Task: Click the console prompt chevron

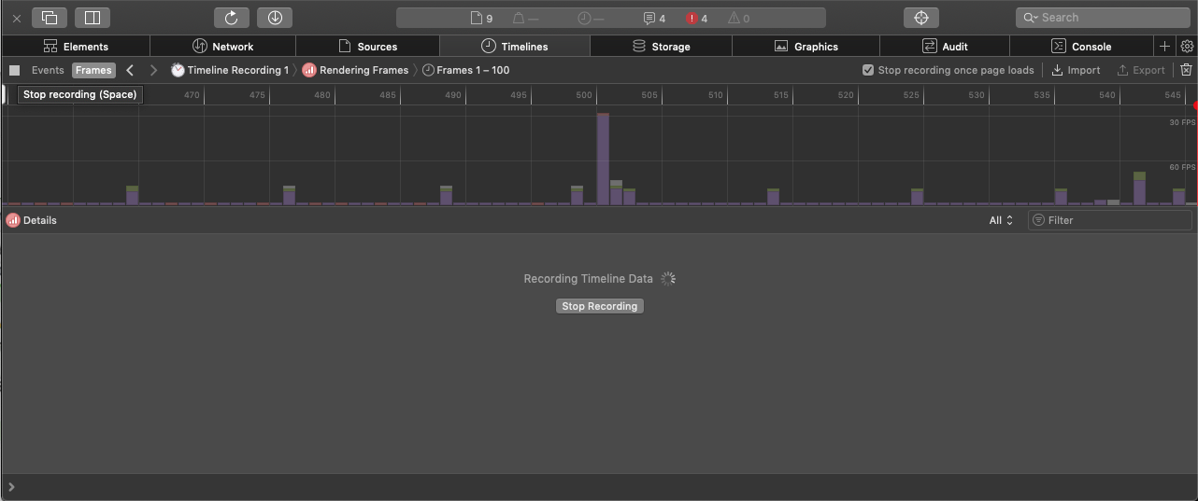Action: coord(11,487)
